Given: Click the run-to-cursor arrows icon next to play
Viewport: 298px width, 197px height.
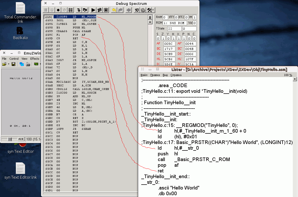Looking at the screenshot, I should click(x=100, y=10).
